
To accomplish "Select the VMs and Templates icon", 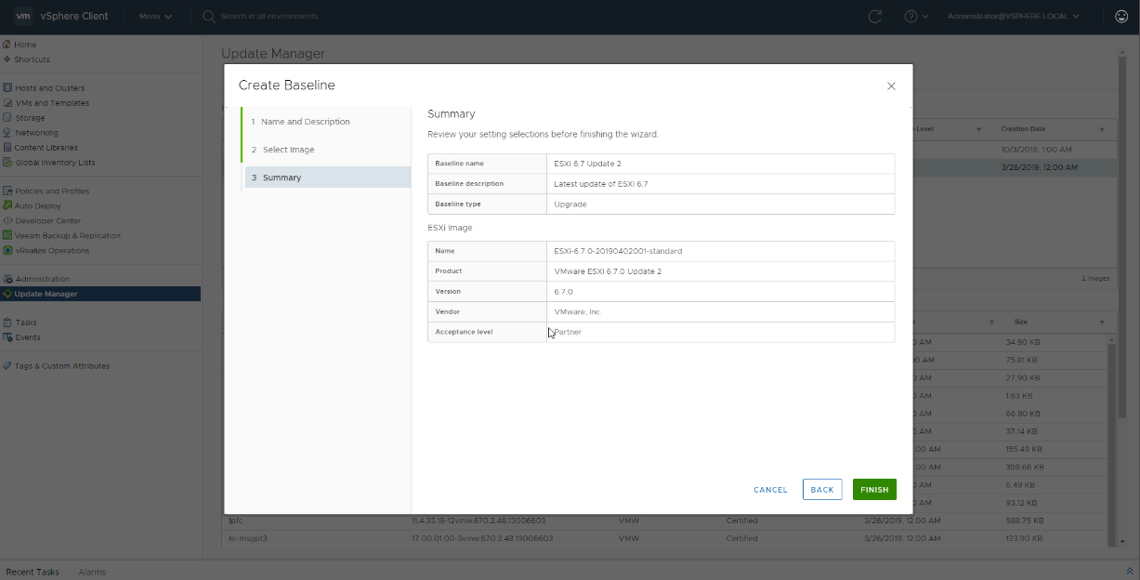I will 7,103.
